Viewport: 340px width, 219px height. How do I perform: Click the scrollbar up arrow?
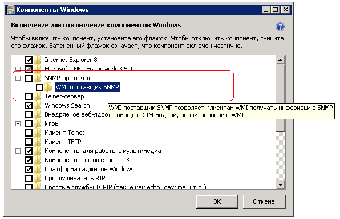(x=281, y=60)
